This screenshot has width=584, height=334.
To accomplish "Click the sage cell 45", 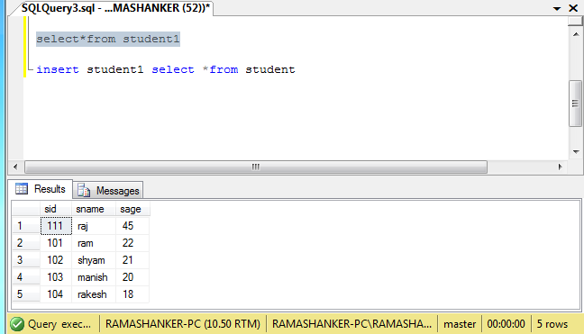I will 132,226.
